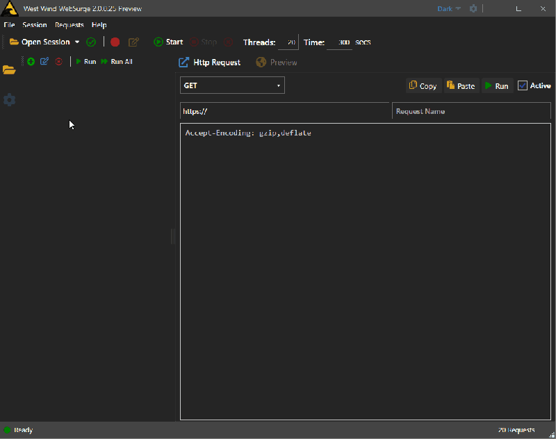
Task: Click the Request Name input field
Action: pyautogui.click(x=471, y=110)
